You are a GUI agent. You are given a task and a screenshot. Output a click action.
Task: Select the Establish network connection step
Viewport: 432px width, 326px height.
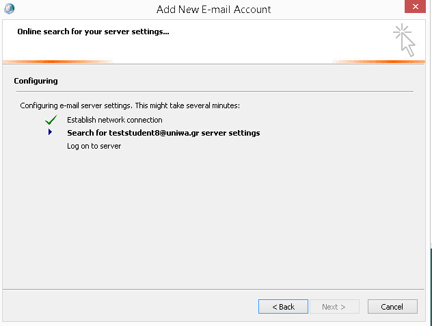(115, 120)
